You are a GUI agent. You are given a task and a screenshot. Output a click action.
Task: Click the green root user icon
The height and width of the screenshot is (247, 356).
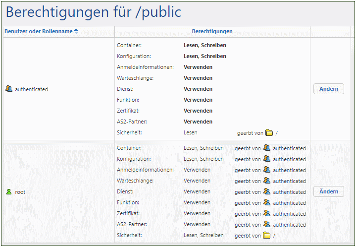click(9, 191)
